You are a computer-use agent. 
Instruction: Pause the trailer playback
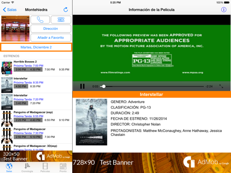click(x=82, y=86)
